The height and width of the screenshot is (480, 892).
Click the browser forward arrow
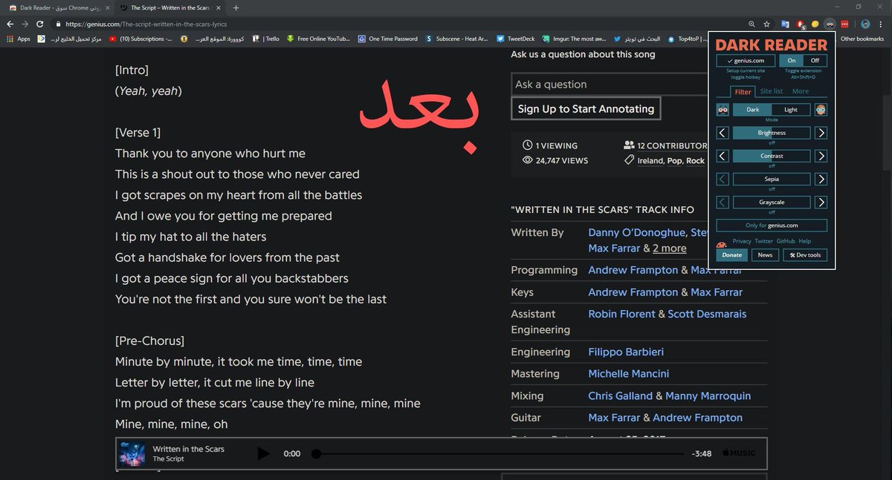[x=25, y=24]
